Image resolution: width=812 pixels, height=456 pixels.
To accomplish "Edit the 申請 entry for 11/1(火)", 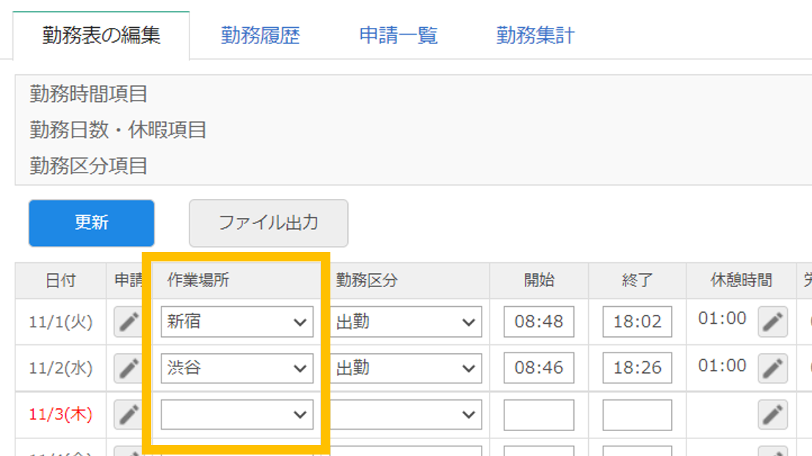I will [x=128, y=321].
